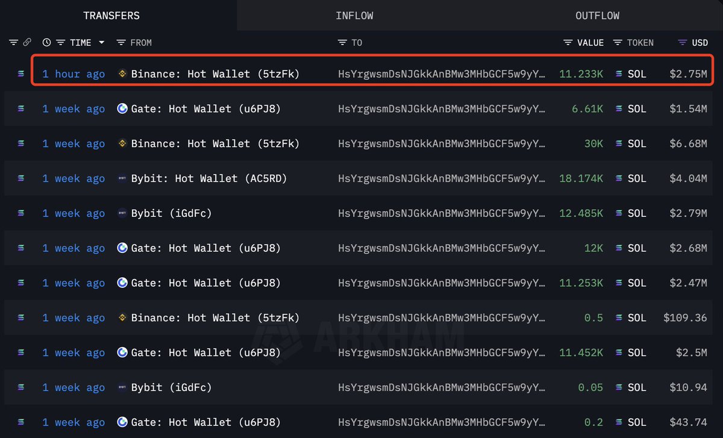Click the SOL token icon in the $2.75M row
The image size is (723, 438).
619,74
